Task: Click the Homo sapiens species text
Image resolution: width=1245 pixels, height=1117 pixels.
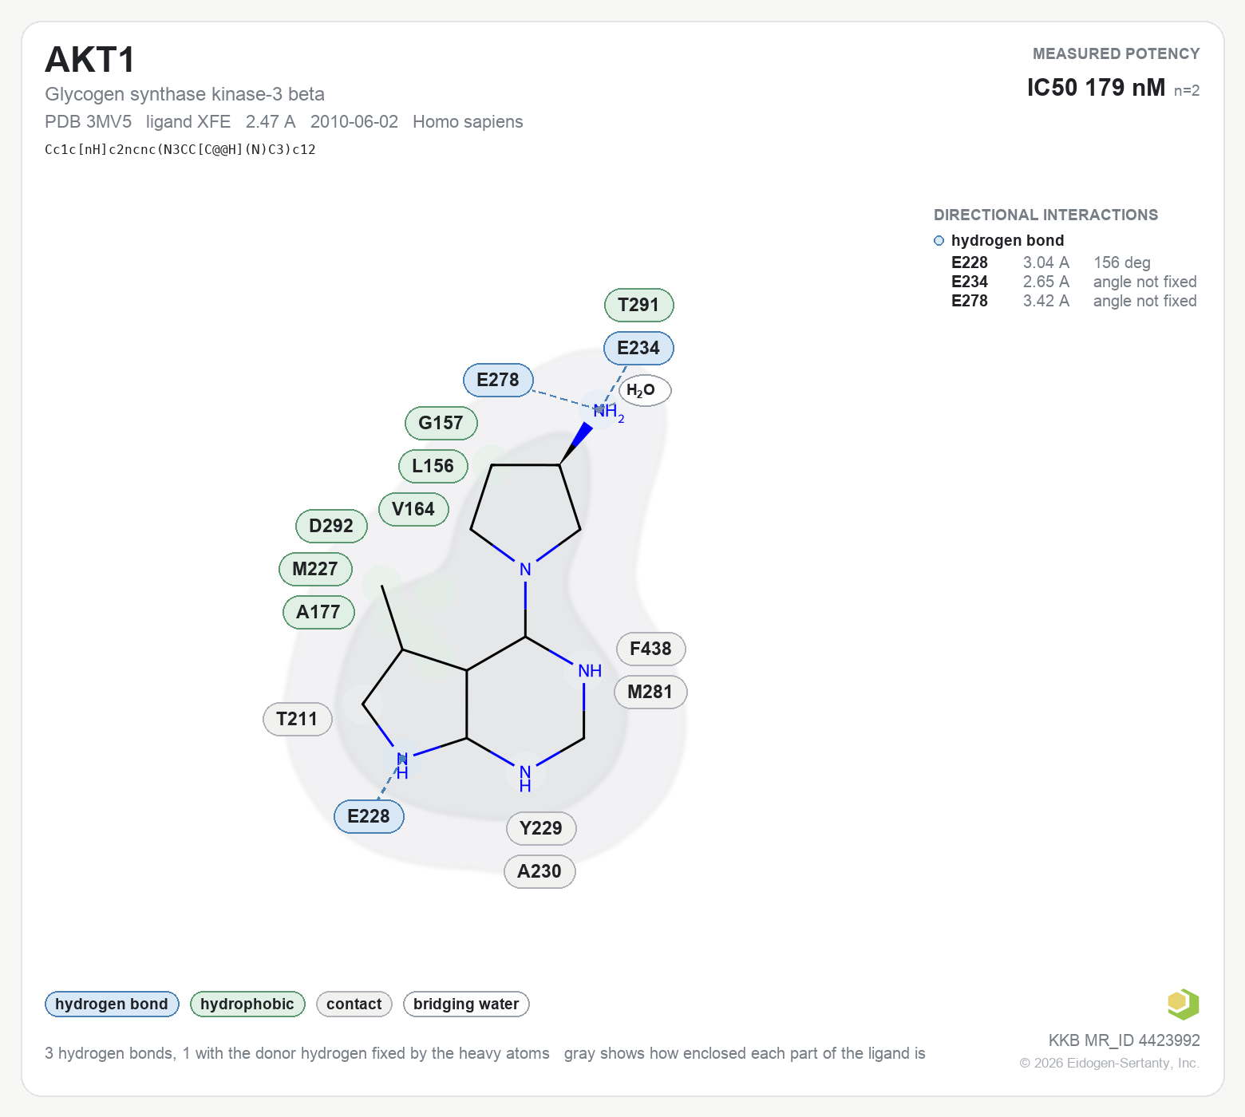Action: [468, 121]
